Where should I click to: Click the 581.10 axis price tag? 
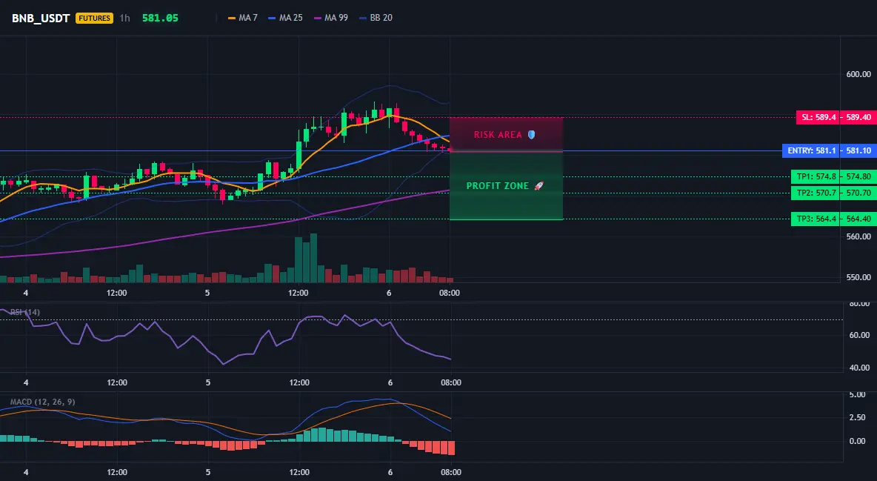pos(858,150)
